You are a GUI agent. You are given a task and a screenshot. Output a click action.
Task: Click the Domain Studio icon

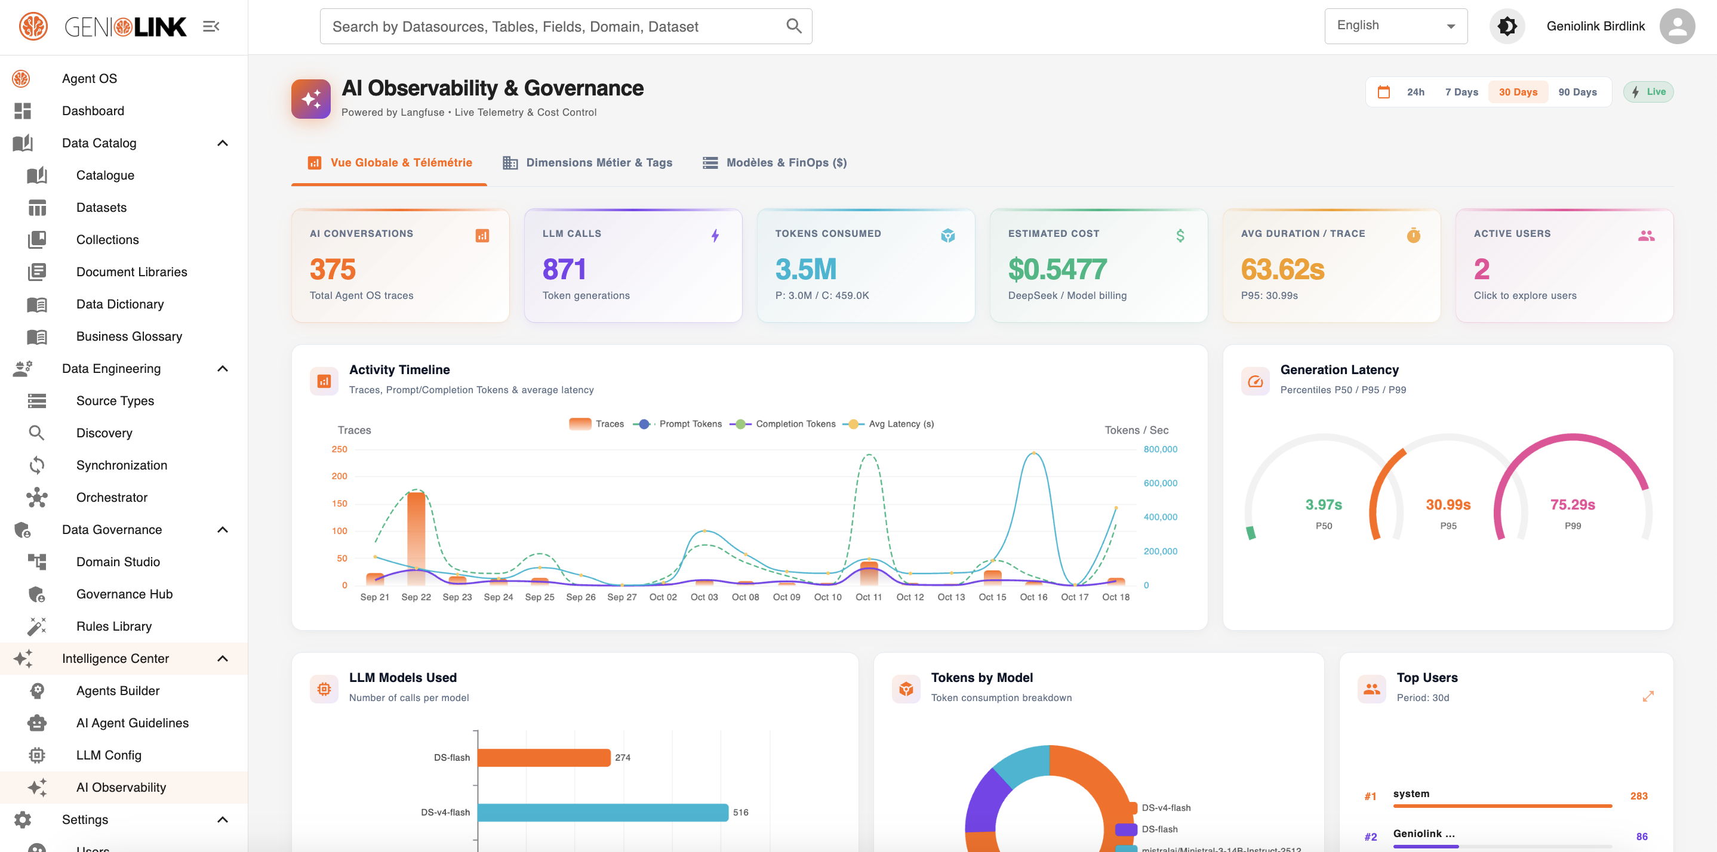click(x=36, y=561)
